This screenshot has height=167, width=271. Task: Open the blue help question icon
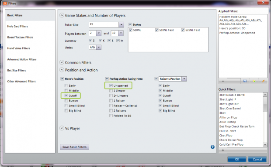(212, 147)
